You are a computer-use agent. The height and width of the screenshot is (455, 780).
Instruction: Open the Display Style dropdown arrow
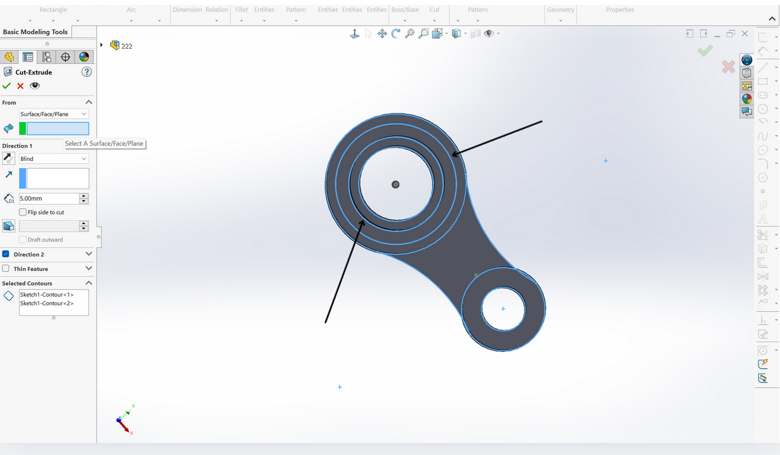(465, 34)
